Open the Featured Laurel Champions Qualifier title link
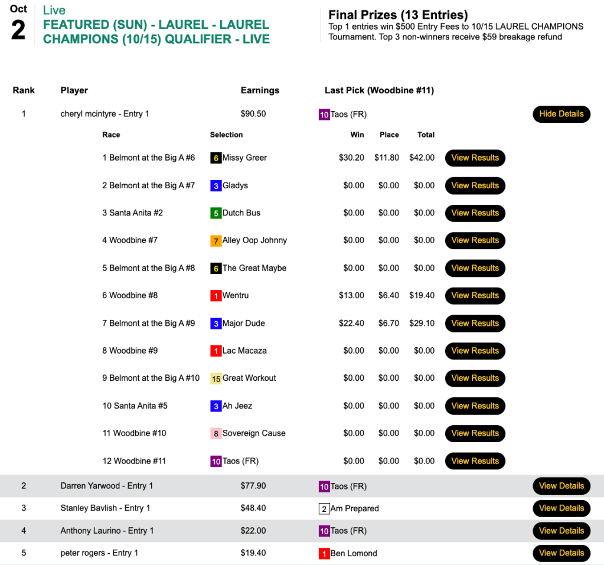The image size is (604, 565). pyautogui.click(x=156, y=32)
